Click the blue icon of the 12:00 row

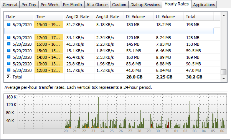[x=9, y=70]
